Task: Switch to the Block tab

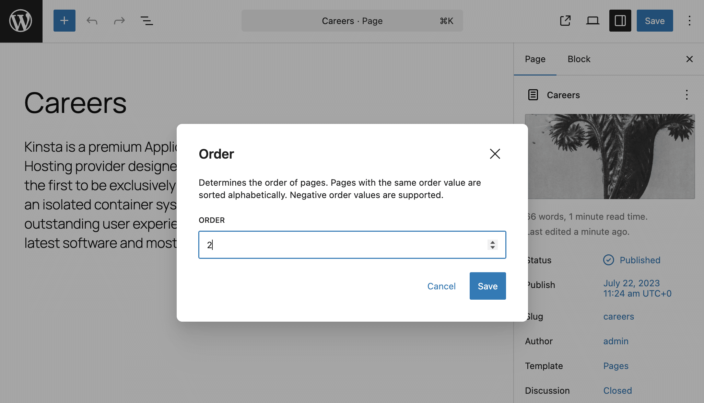Action: click(579, 59)
